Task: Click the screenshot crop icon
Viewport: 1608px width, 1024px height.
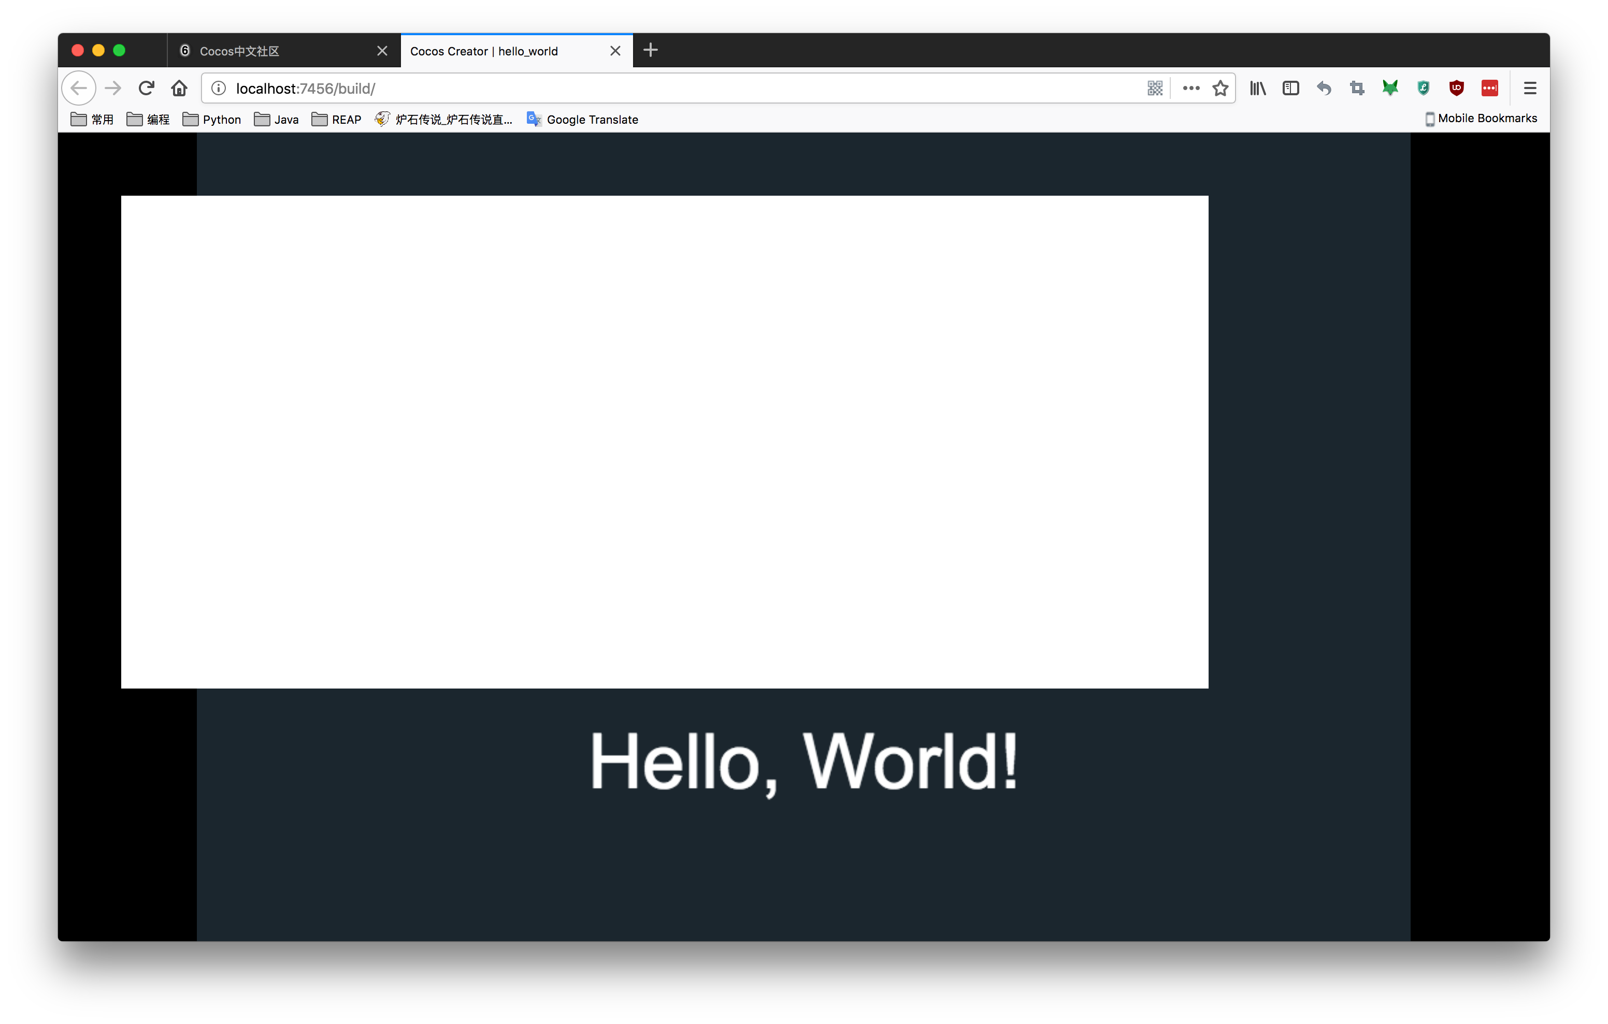Action: (x=1357, y=88)
